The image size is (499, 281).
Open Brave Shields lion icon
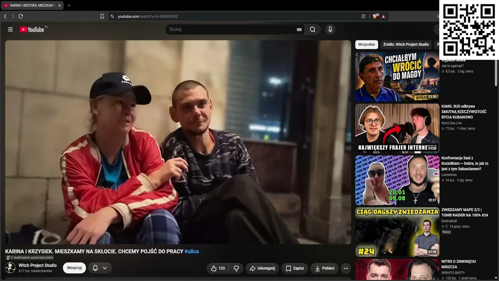point(375,16)
